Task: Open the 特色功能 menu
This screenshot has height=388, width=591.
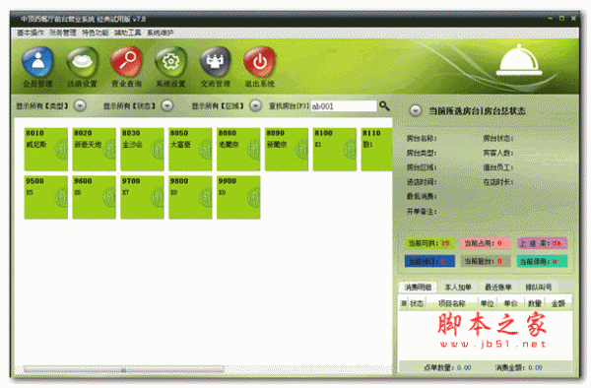Action: [96, 32]
